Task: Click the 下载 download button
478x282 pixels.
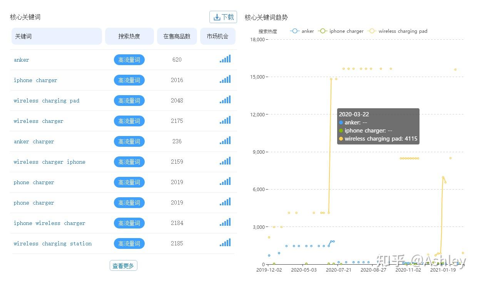Action: (x=223, y=17)
